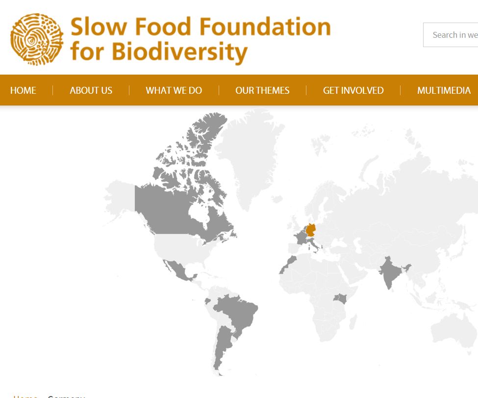The image size is (478, 398).
Task: Go to the HOME menu item
Action: (x=23, y=90)
